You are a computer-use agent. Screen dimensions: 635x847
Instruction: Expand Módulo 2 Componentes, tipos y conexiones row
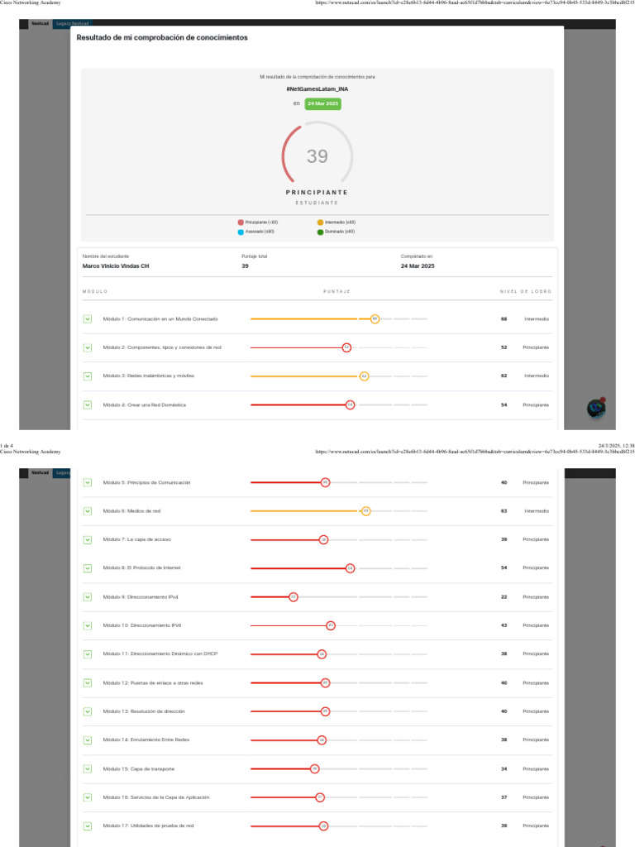88,348
